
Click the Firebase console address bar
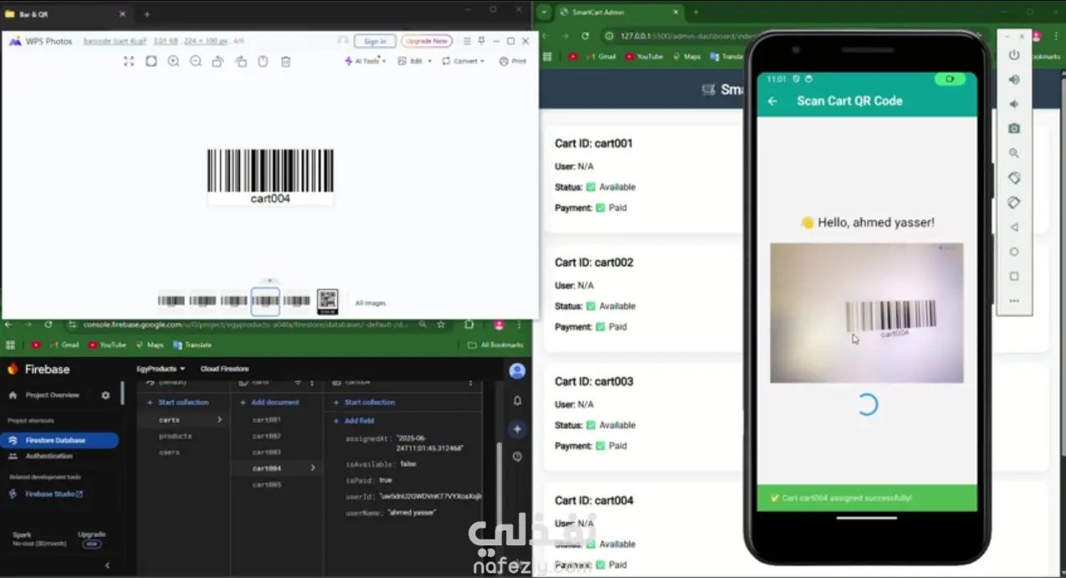[x=247, y=325]
